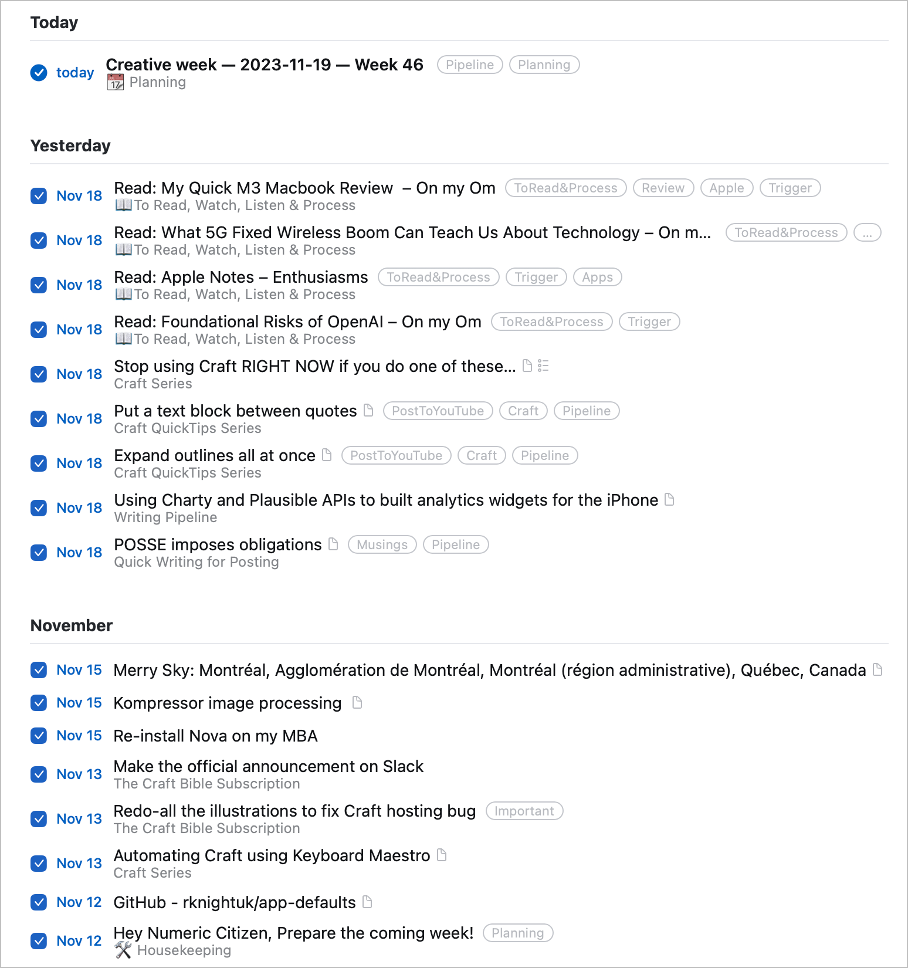
Task: Click Trigger tag on M3 Macbook Review
Action: click(x=790, y=188)
